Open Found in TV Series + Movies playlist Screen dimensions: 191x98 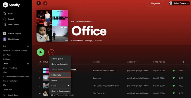(x=15, y=51)
